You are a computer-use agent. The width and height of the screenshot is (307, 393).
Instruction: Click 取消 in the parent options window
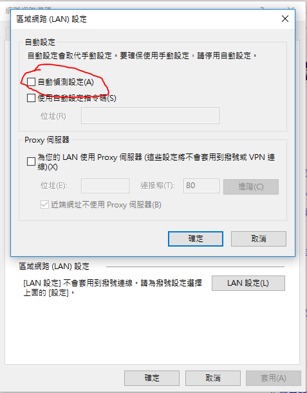pos(213,378)
